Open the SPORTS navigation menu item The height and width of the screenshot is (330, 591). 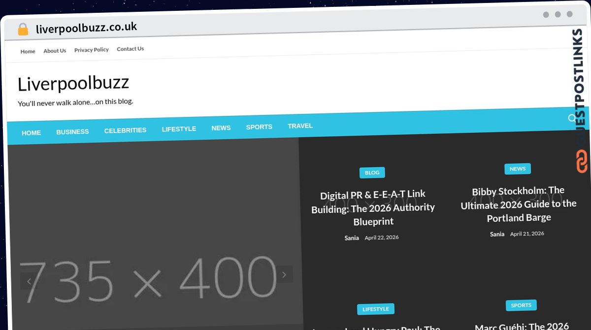point(259,127)
